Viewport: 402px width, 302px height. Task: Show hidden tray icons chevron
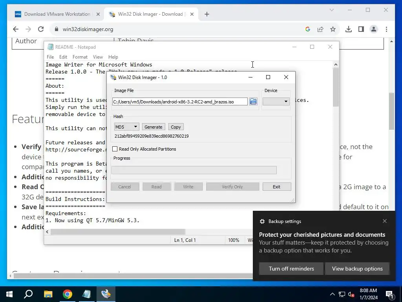(332, 294)
